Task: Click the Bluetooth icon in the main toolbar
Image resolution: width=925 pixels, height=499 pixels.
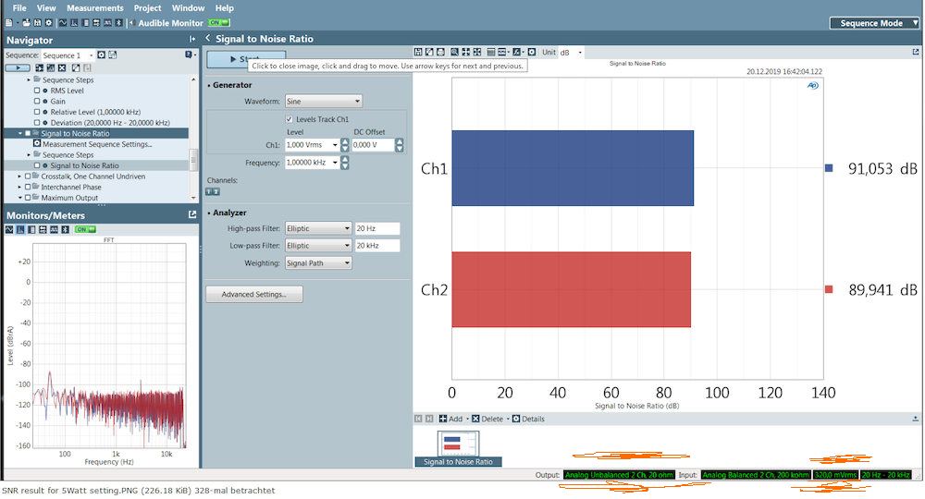Action: pyautogui.click(x=118, y=22)
